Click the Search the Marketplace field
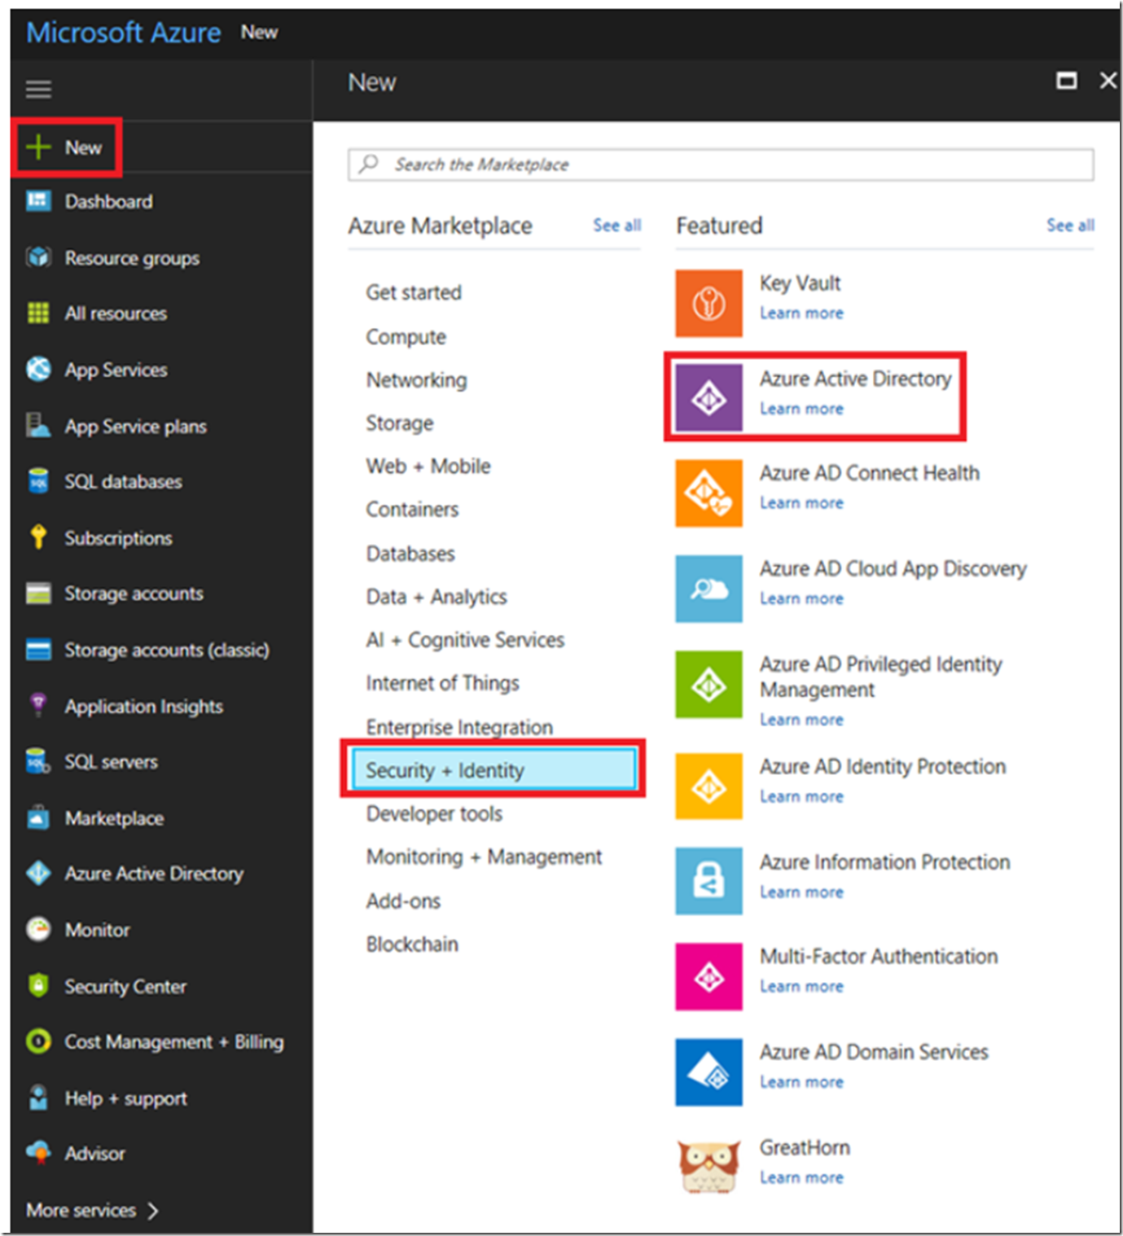Viewport: 1123px width, 1236px height. click(721, 164)
